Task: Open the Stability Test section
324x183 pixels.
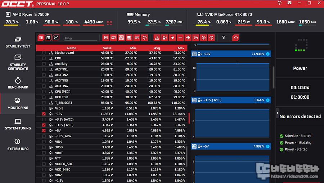Action: pyautogui.click(x=18, y=43)
